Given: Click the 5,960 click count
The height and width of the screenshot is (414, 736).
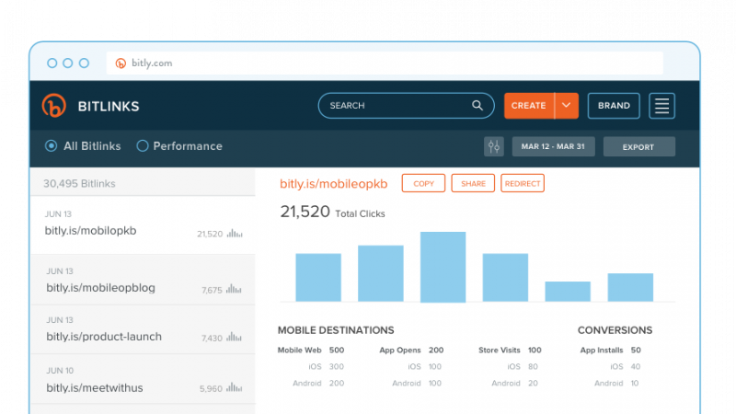Looking at the screenshot, I should pos(211,388).
